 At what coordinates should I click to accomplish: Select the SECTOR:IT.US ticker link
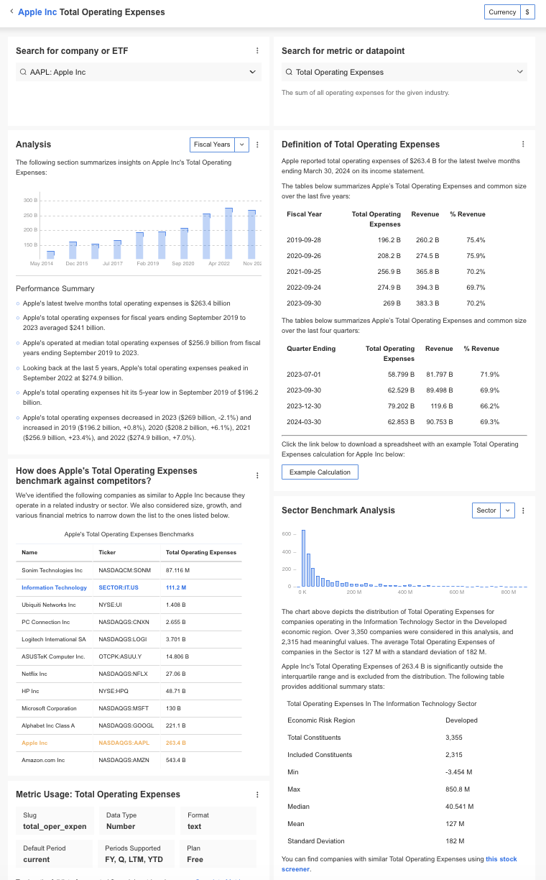[x=119, y=587]
